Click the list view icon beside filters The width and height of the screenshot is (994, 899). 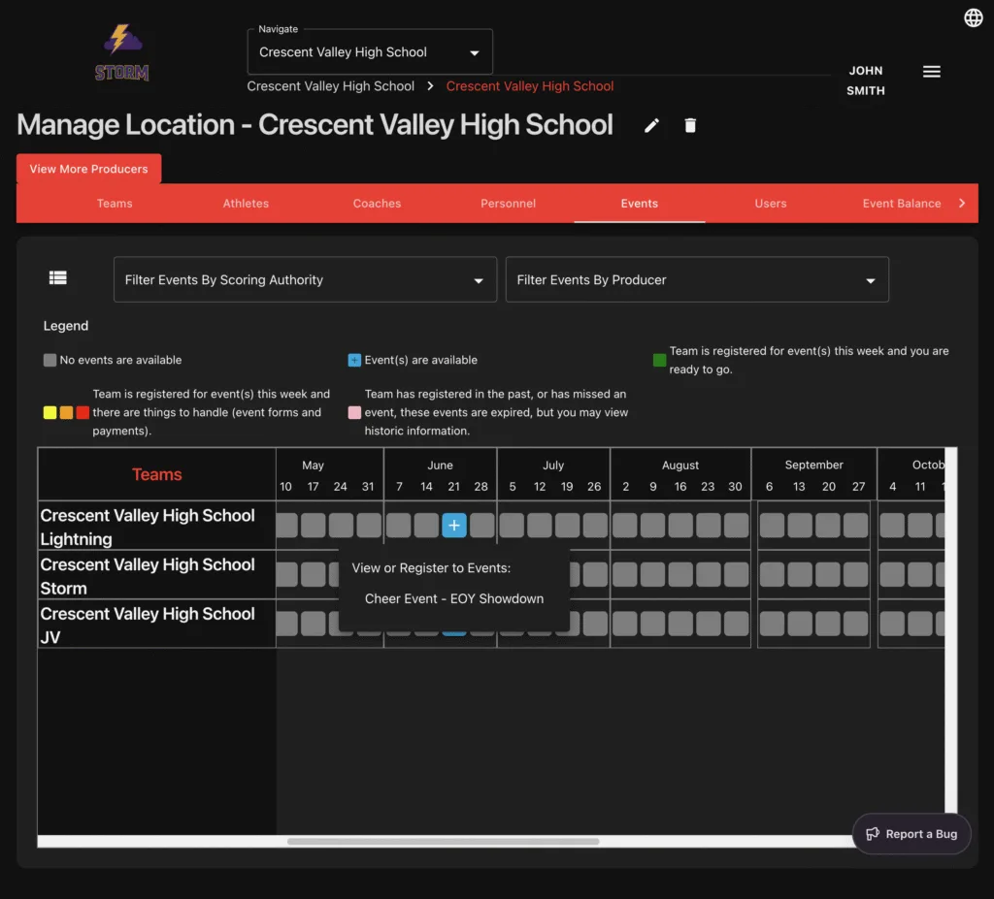tap(58, 278)
